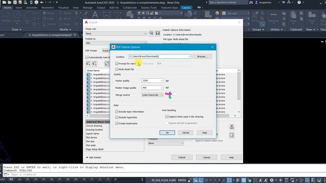
Task: Toggle Include hyperlinks checkbox
Action: click(117, 117)
